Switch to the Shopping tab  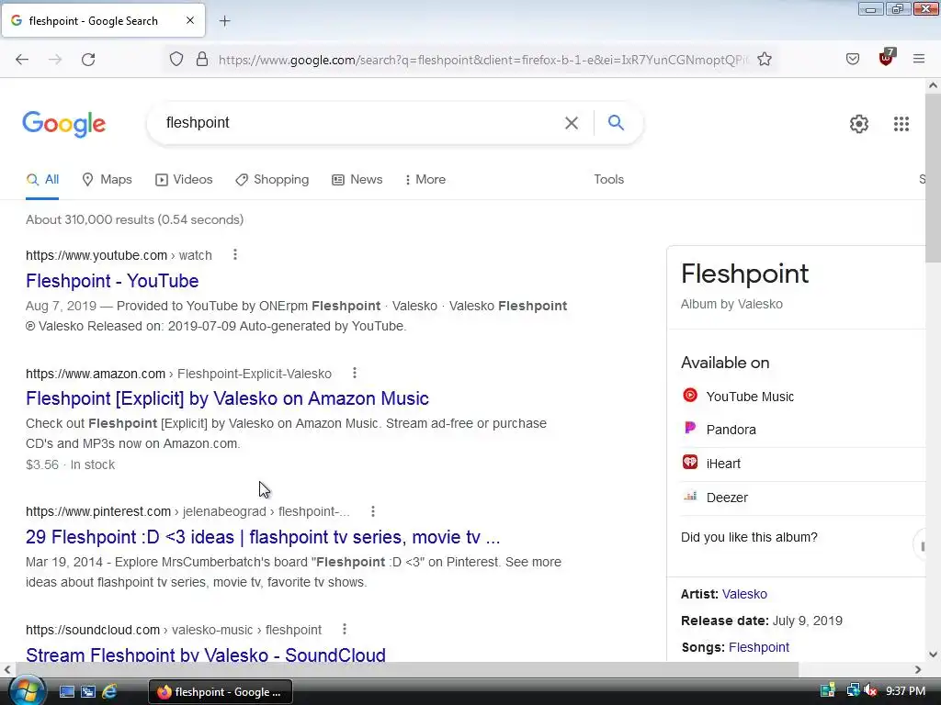point(272,179)
